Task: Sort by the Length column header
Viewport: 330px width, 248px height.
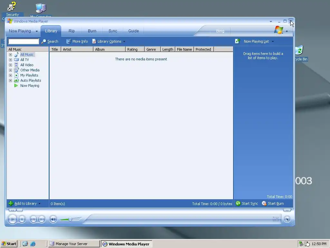Action: tap(168, 49)
